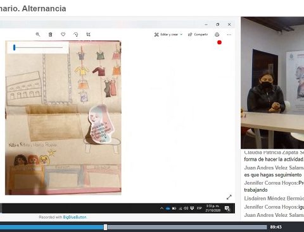Click the Compartir share button
This screenshot has height=232, width=304.
(x=198, y=34)
